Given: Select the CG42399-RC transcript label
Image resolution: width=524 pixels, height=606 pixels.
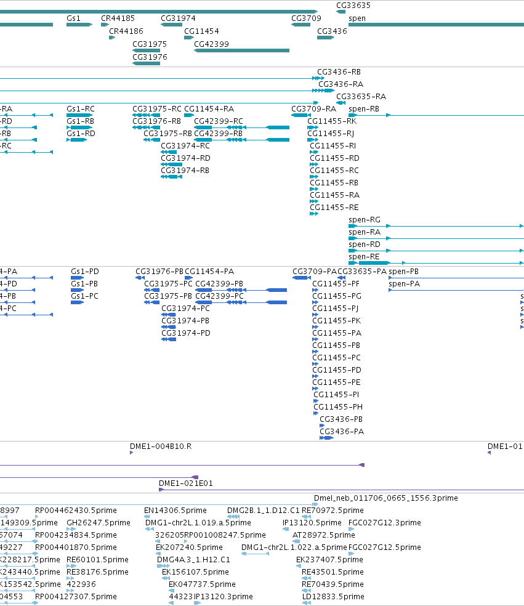Looking at the screenshot, I should pos(219,121).
